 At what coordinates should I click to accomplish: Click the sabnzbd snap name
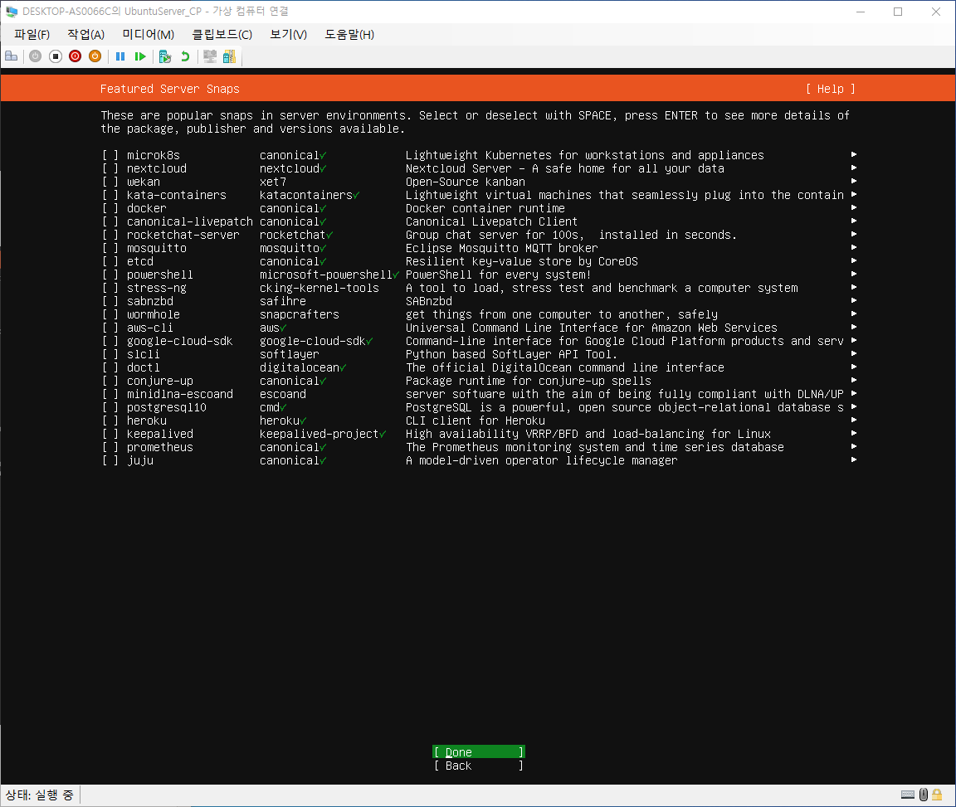(150, 302)
